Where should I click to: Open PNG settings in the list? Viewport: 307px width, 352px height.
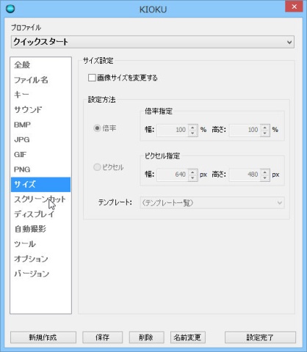tap(40, 169)
